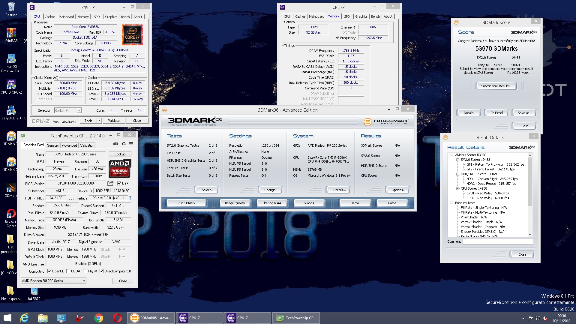Open the NV-Inspector desktop folder
The width and height of the screenshot is (576, 324).
[10, 293]
